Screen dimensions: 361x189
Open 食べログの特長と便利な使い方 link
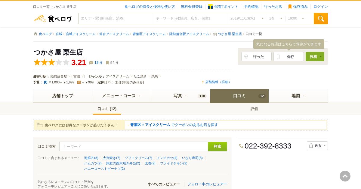click(x=150, y=7)
